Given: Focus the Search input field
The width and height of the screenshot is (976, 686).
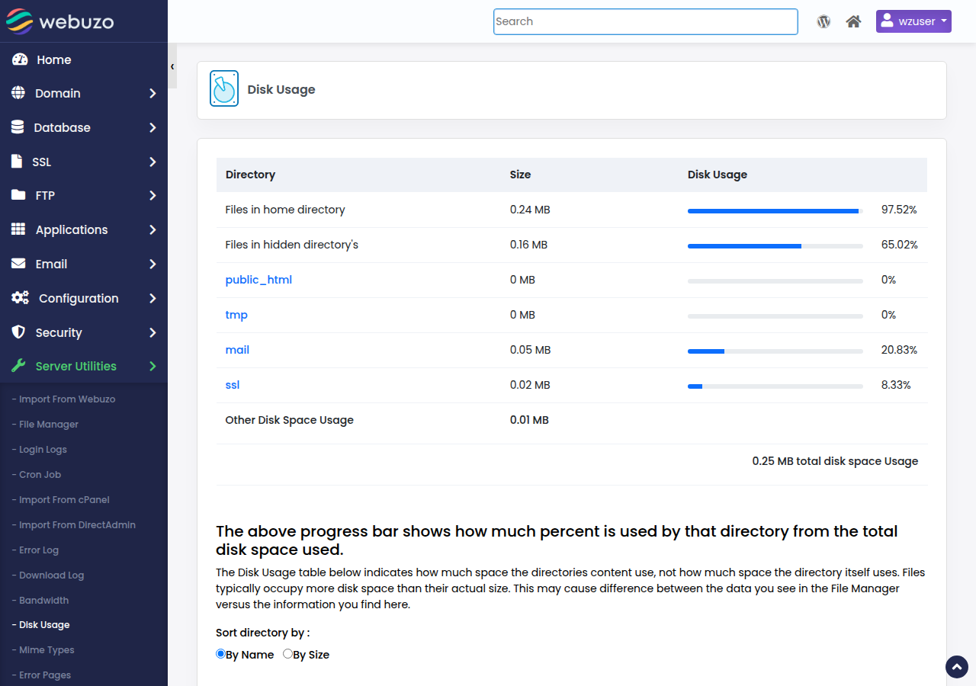Looking at the screenshot, I should [x=646, y=21].
